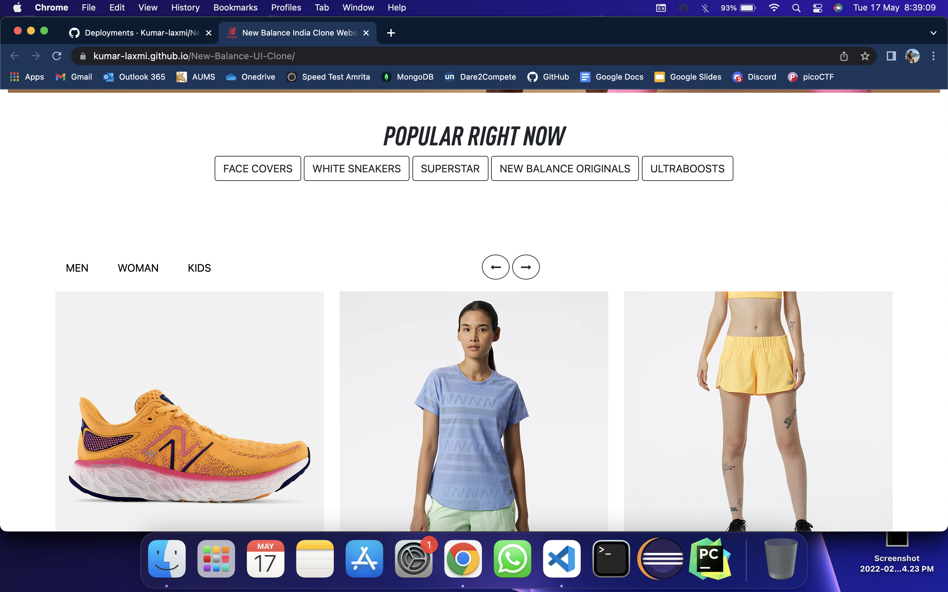Switch to Deployments GitHub tab
The width and height of the screenshot is (948, 592).
(x=141, y=33)
